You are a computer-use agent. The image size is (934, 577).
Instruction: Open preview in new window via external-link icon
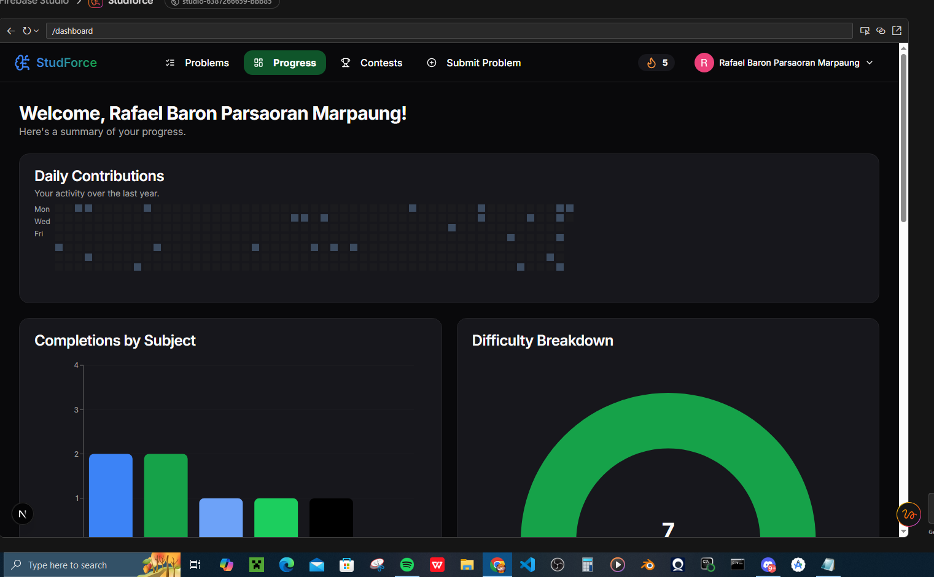click(897, 31)
